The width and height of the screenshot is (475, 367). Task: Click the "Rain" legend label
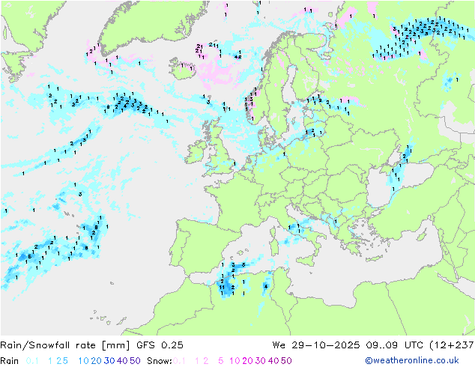point(10,361)
